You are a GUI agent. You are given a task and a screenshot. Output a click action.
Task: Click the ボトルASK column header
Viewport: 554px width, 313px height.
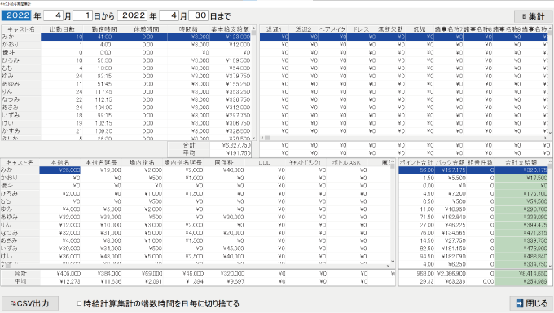tap(346, 162)
